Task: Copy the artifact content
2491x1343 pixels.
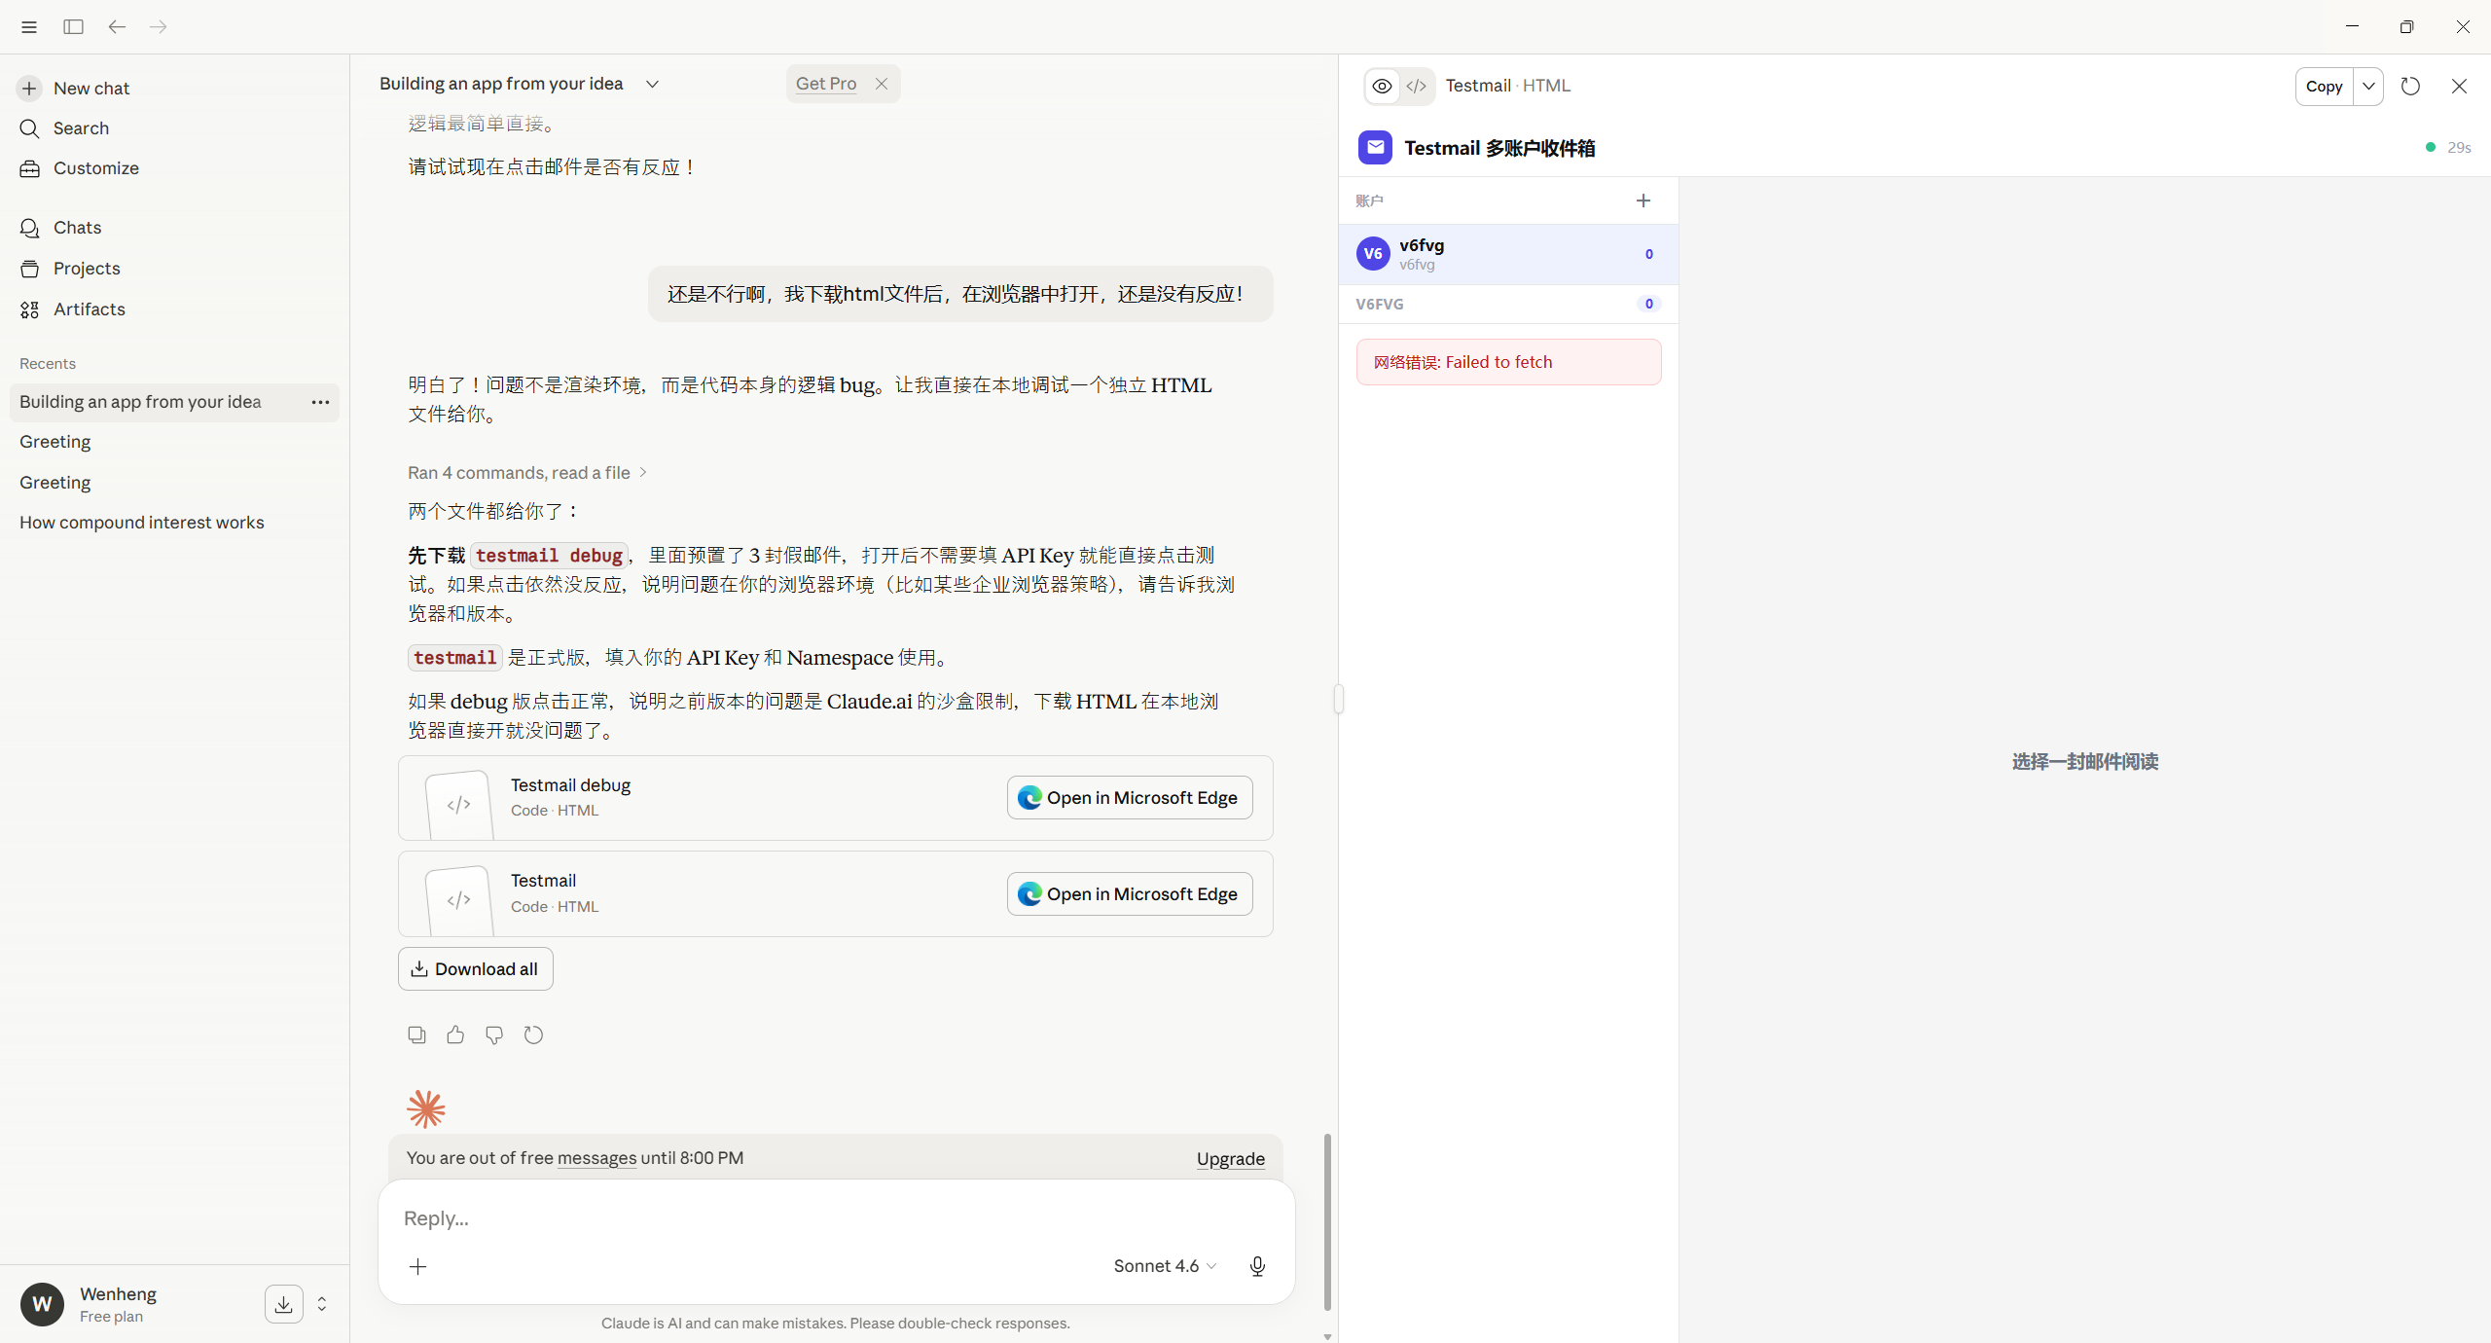Action: tap(2324, 86)
